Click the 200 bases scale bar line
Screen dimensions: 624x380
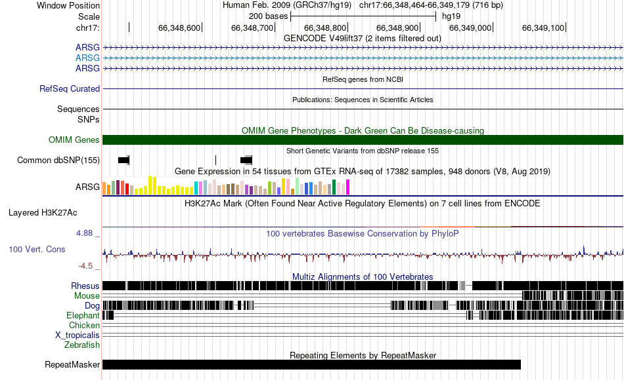pyautogui.click(x=363, y=16)
